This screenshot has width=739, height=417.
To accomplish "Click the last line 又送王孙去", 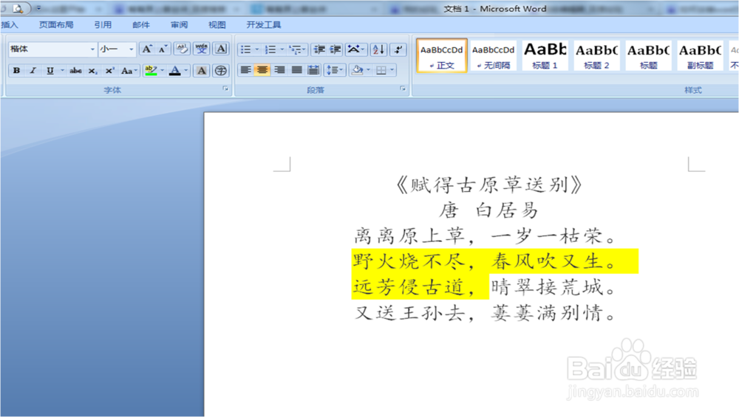I will (x=409, y=312).
